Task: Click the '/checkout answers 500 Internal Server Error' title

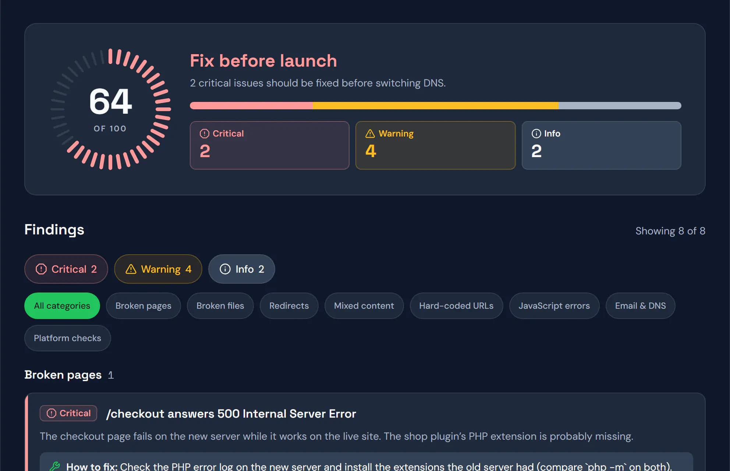Action: click(231, 414)
